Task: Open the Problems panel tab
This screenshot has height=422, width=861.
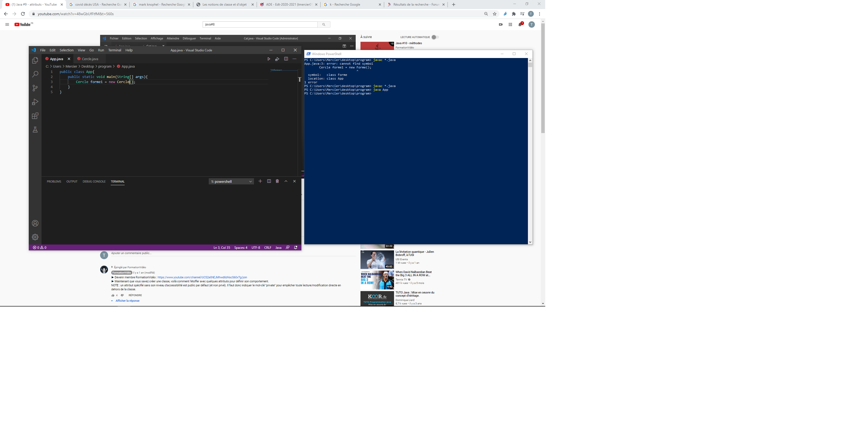Action: pos(54,181)
